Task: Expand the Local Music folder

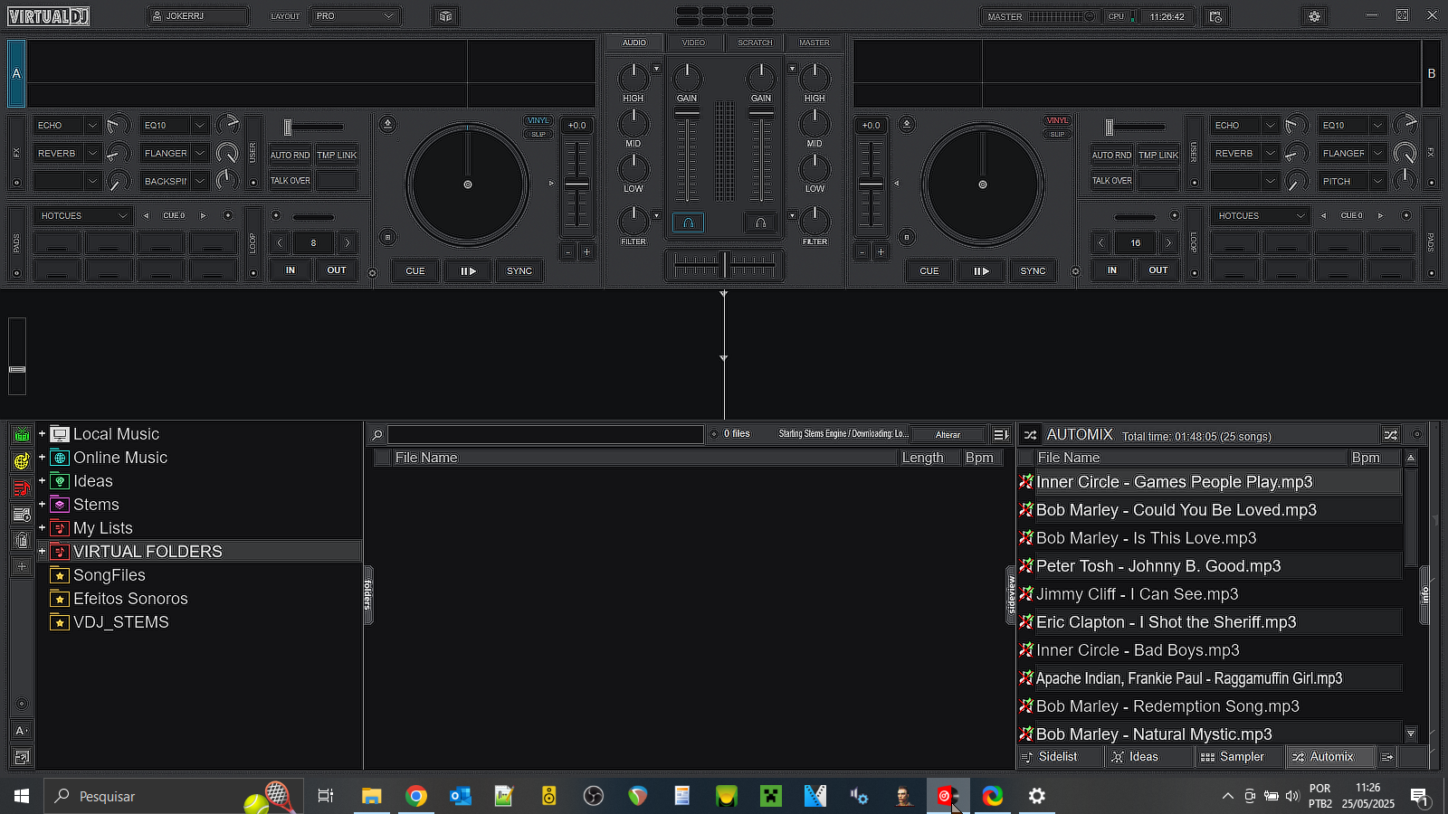Action: coord(42,434)
